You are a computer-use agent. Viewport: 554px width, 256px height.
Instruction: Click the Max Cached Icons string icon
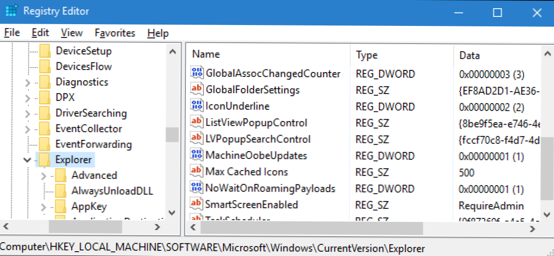(197, 172)
